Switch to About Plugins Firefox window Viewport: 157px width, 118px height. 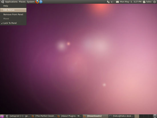click(x=70, y=116)
